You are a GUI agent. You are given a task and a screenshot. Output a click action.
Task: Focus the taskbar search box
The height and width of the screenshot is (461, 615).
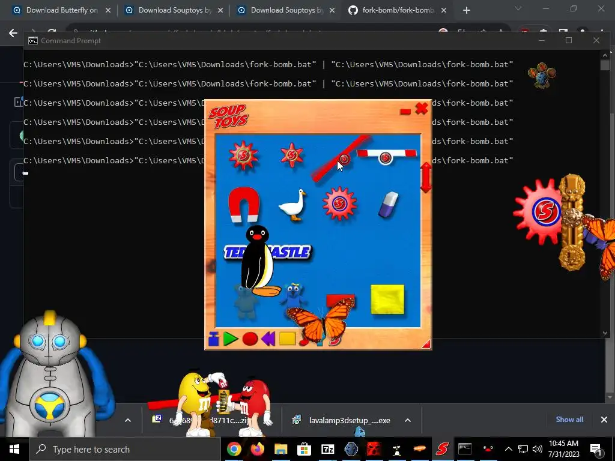(125, 449)
